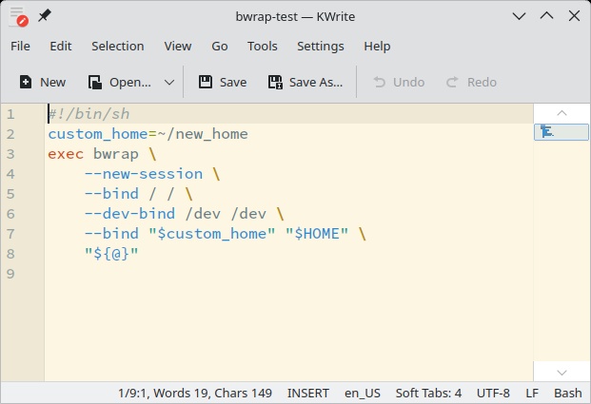Click the Save floppy icon
591x404 pixels.
[x=206, y=82]
